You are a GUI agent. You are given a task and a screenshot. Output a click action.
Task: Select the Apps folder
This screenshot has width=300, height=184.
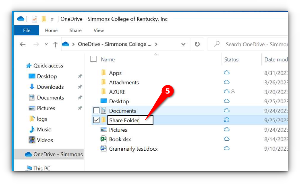tap(116, 73)
